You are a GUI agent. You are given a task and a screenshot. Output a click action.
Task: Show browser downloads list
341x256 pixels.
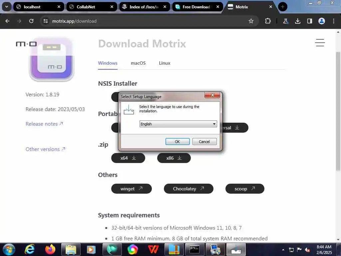pyautogui.click(x=297, y=21)
